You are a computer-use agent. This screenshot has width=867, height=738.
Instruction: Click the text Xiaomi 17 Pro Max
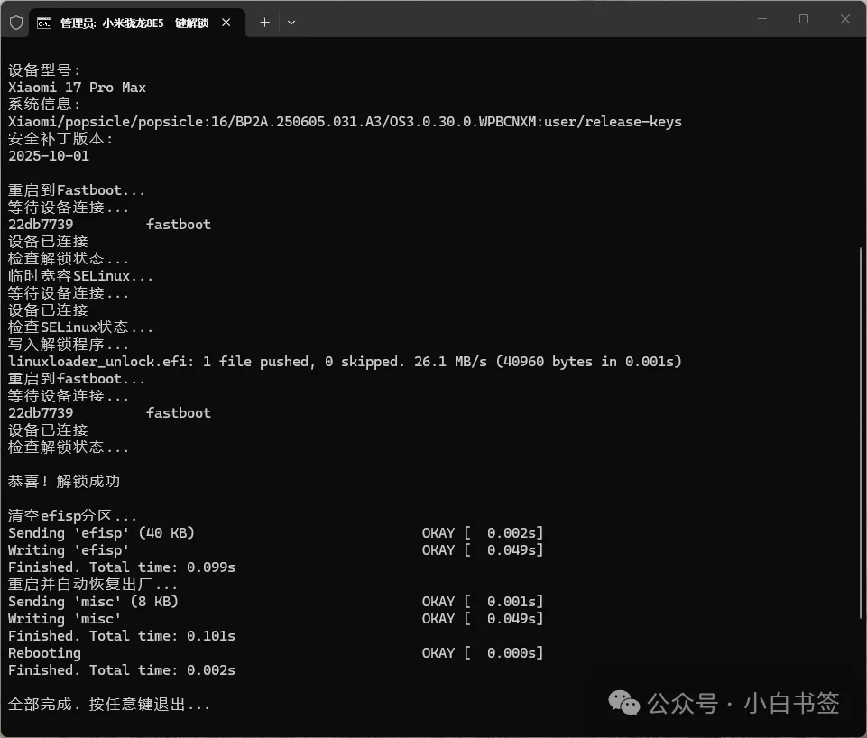click(77, 88)
